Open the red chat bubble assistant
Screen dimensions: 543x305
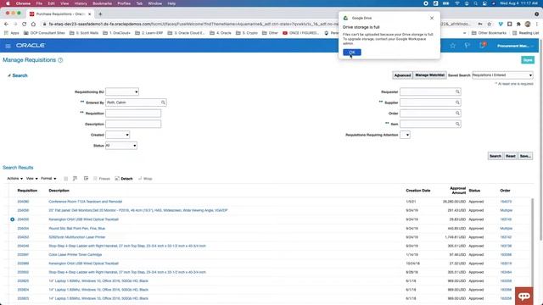tap(524, 296)
